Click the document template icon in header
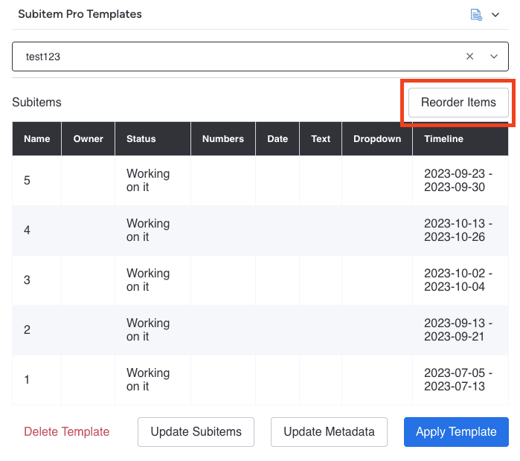Viewport: 520px width, 461px height. tap(476, 15)
